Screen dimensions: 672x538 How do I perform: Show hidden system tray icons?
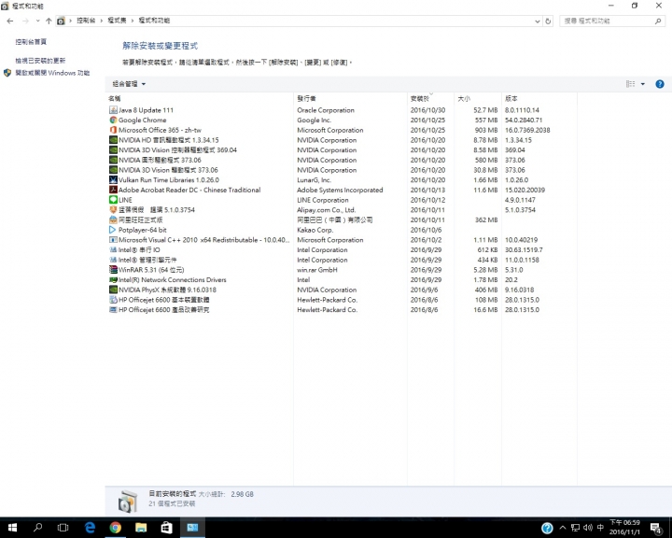pyautogui.click(x=563, y=528)
